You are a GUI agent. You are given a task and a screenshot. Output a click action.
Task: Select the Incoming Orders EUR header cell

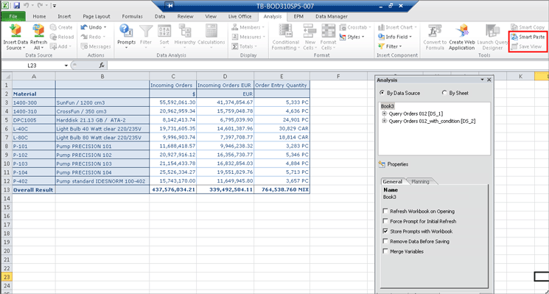click(225, 85)
